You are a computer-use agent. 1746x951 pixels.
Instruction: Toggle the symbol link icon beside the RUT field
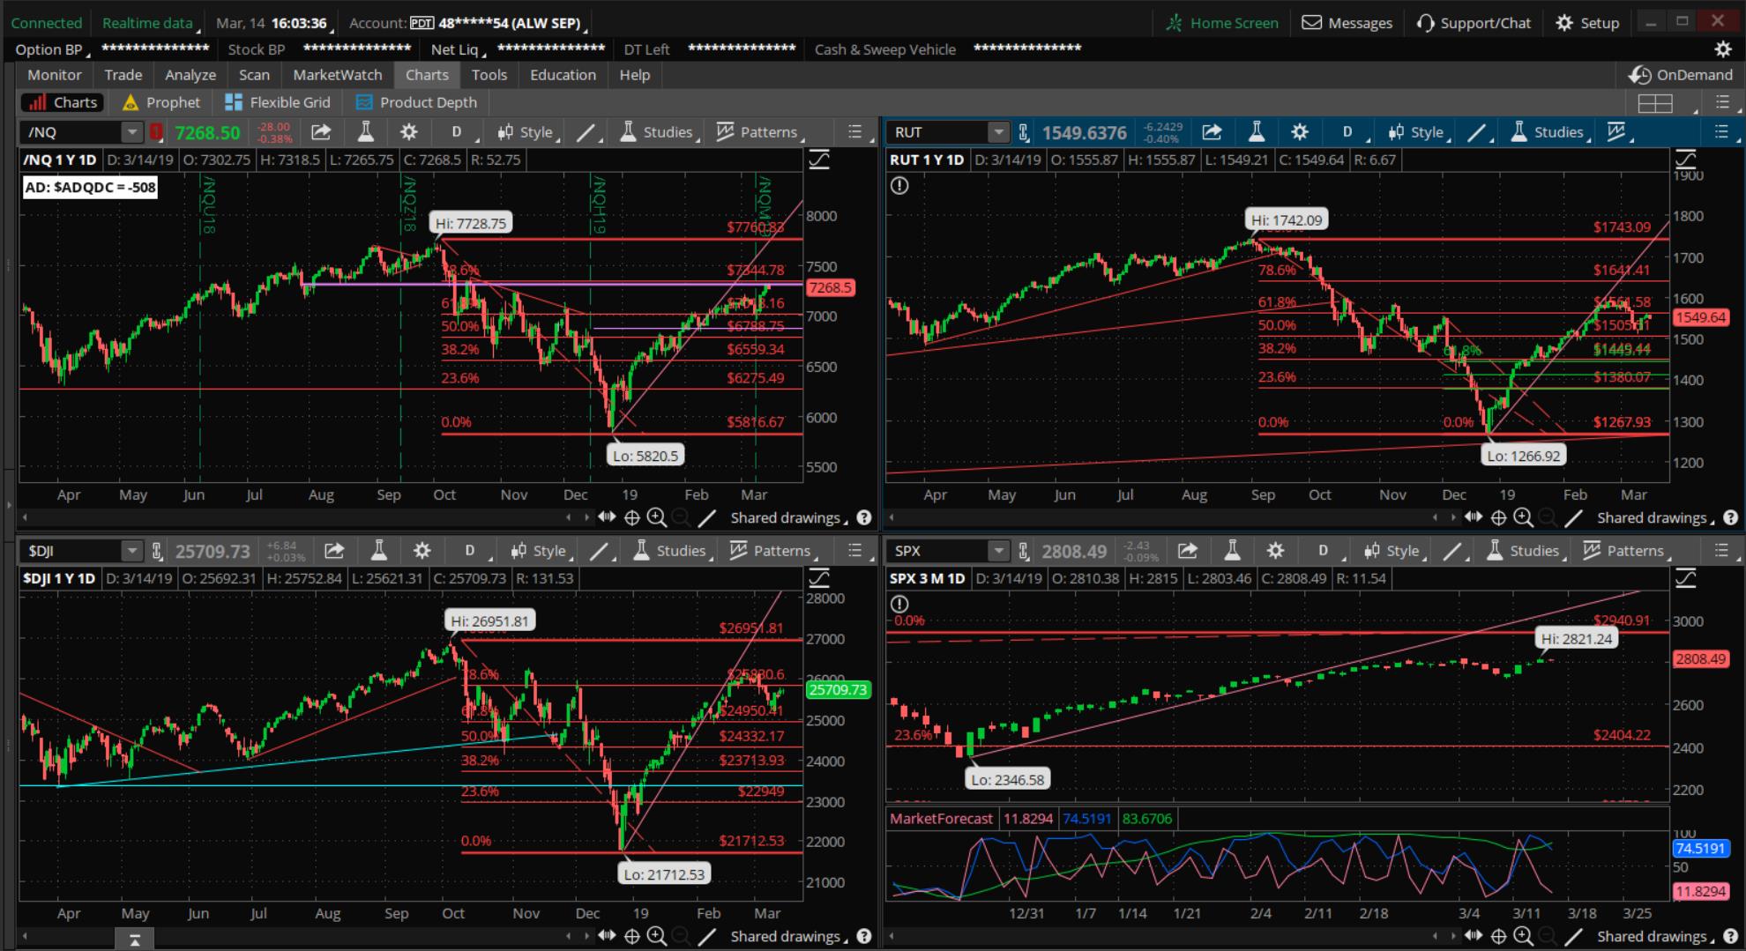1023,131
